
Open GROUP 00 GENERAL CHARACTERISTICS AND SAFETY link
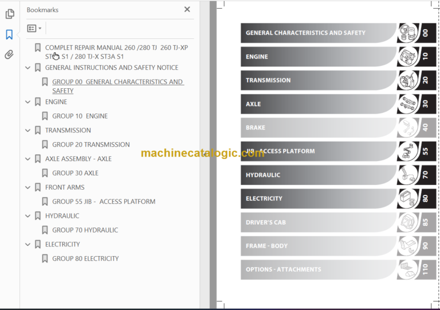click(x=118, y=86)
